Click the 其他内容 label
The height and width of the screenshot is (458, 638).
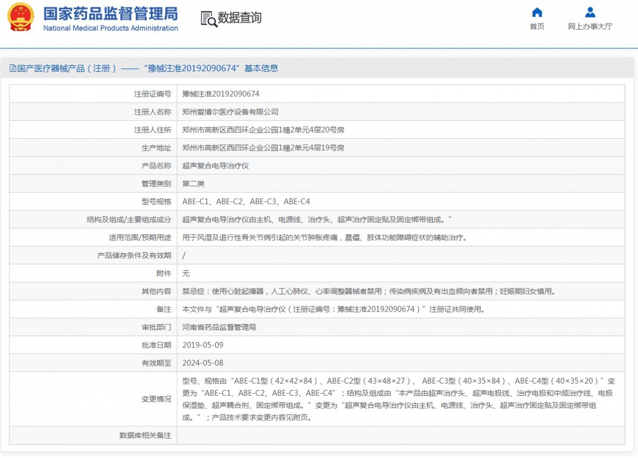156,292
